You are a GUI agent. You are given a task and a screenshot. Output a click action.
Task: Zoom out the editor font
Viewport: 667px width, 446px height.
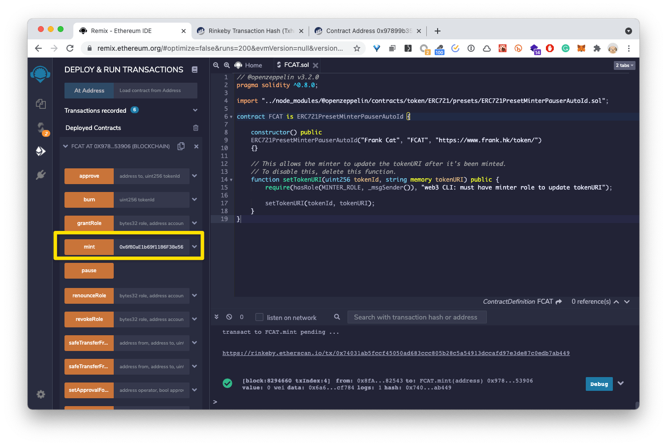pos(216,65)
